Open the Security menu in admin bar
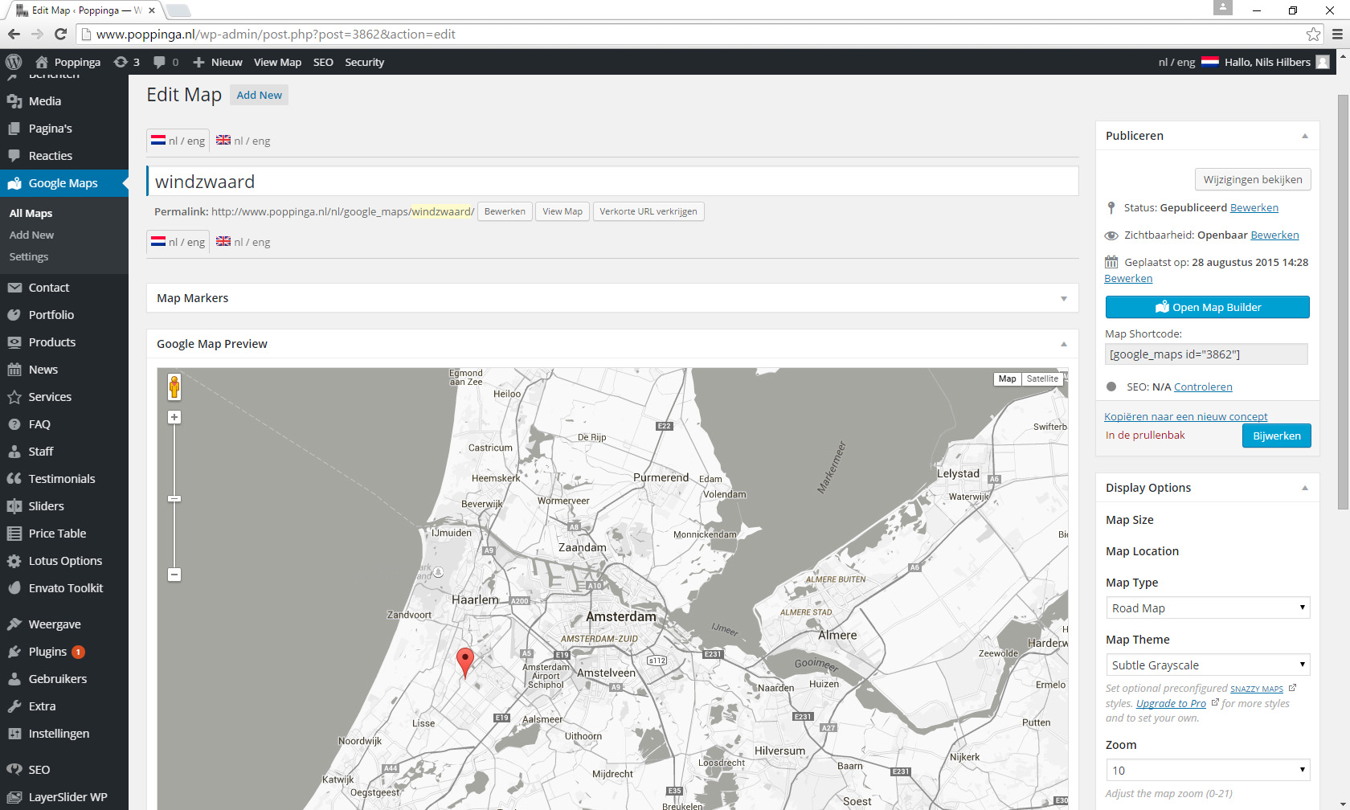The image size is (1350, 810). point(364,62)
